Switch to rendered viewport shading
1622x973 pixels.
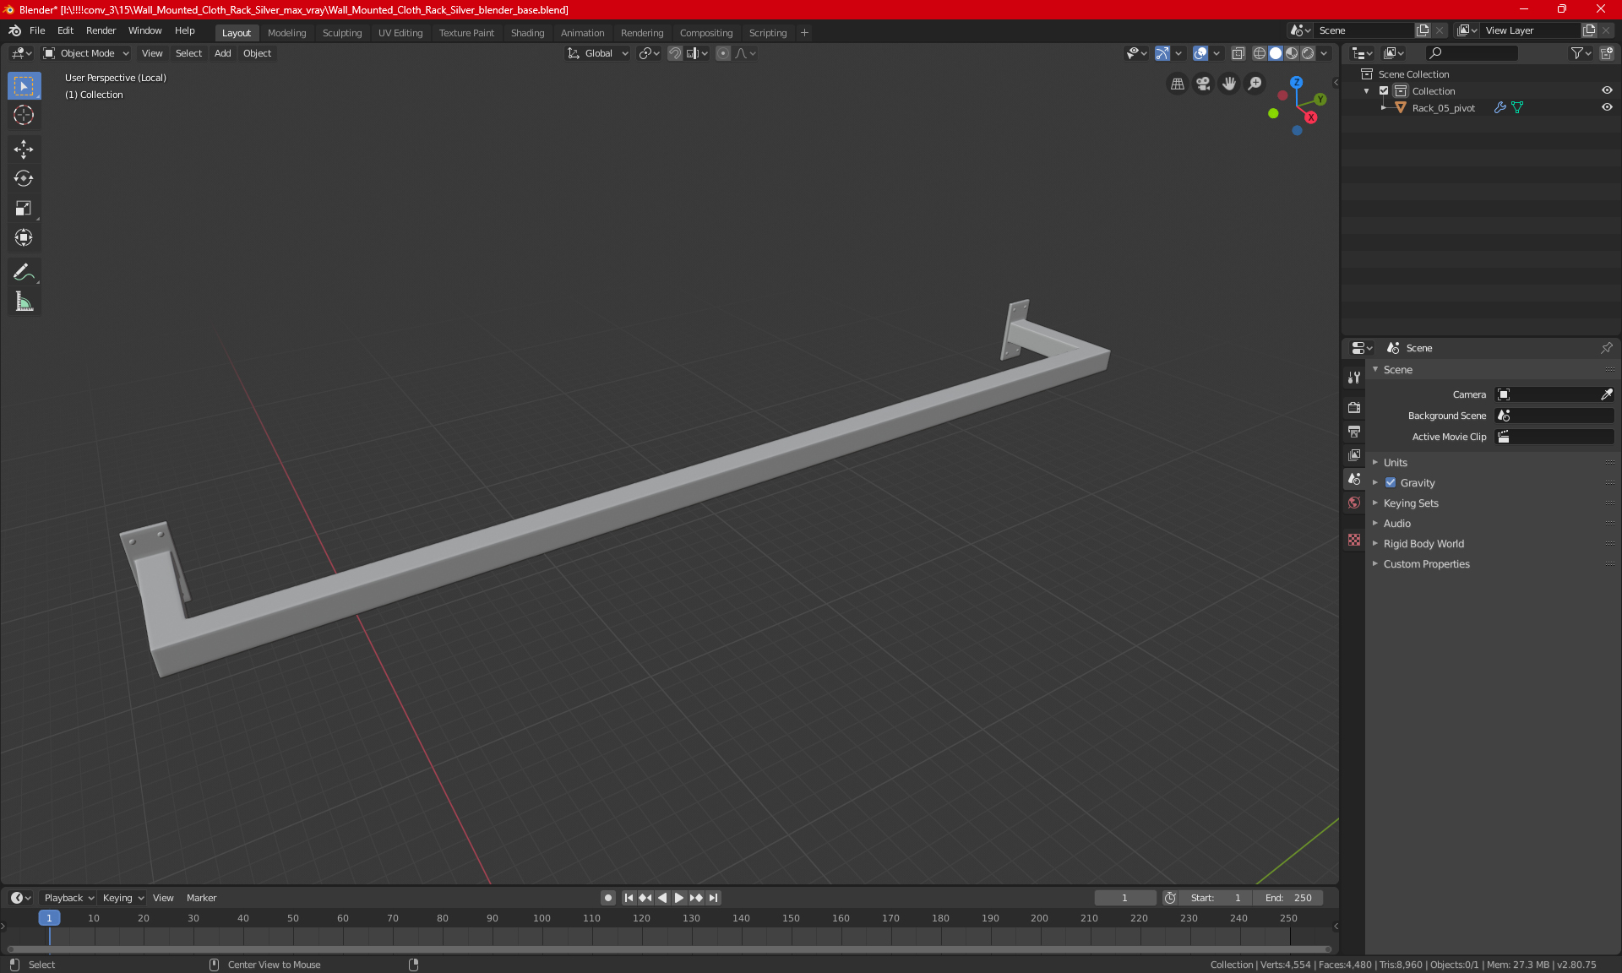coord(1308,53)
